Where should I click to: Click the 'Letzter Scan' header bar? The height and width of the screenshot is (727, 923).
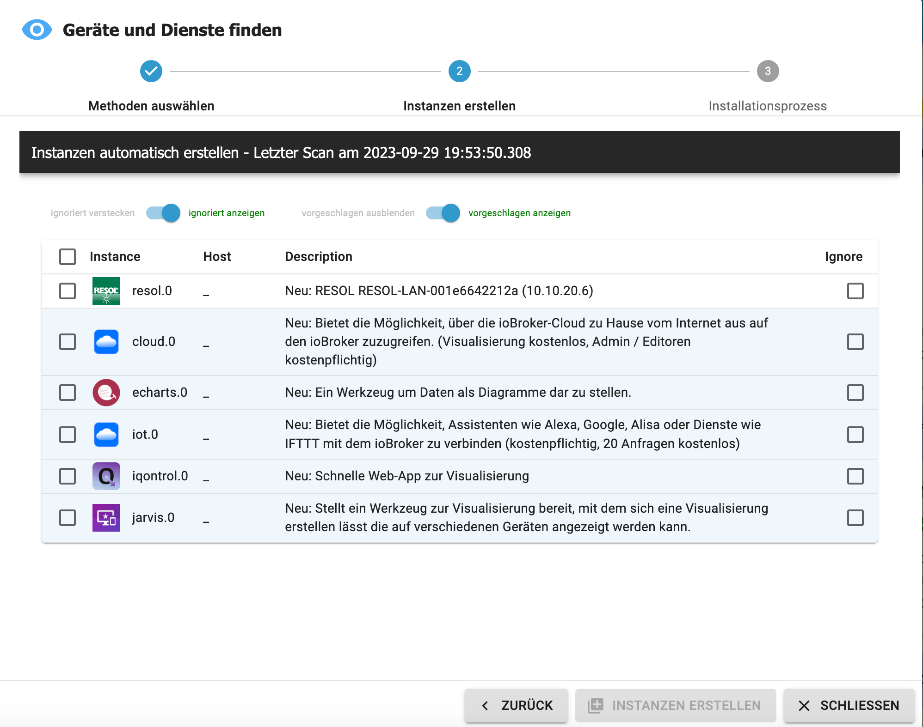(460, 152)
